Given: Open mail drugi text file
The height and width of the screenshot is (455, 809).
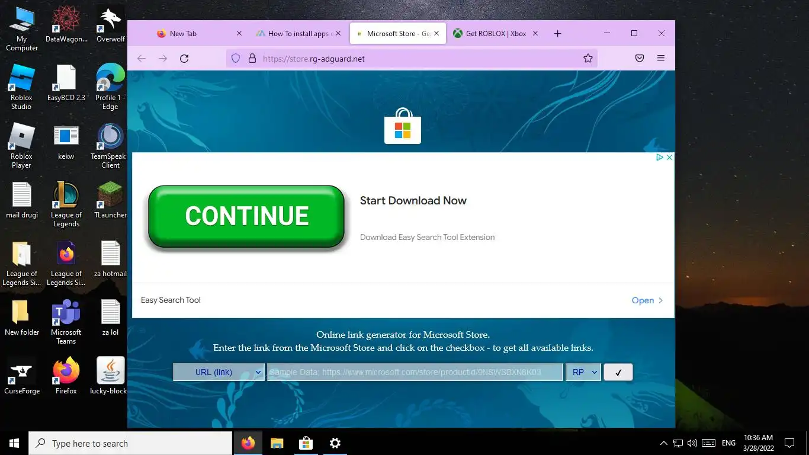Looking at the screenshot, I should (x=22, y=200).
